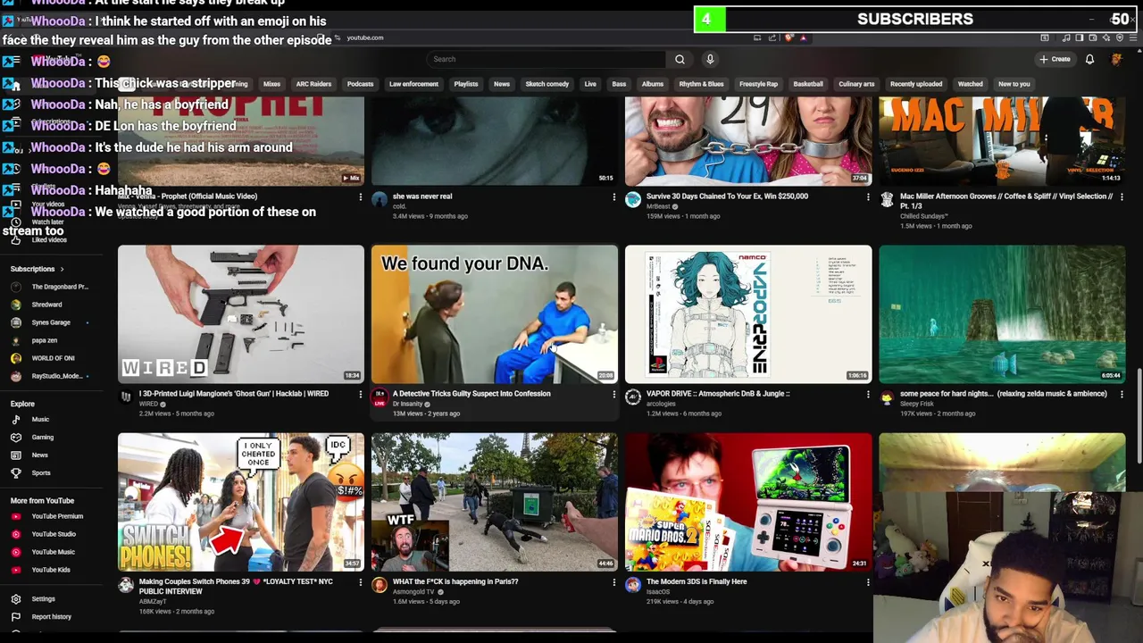Open WORLD OF ONI channel avatar
The height and width of the screenshot is (643, 1143).
pos(16,358)
